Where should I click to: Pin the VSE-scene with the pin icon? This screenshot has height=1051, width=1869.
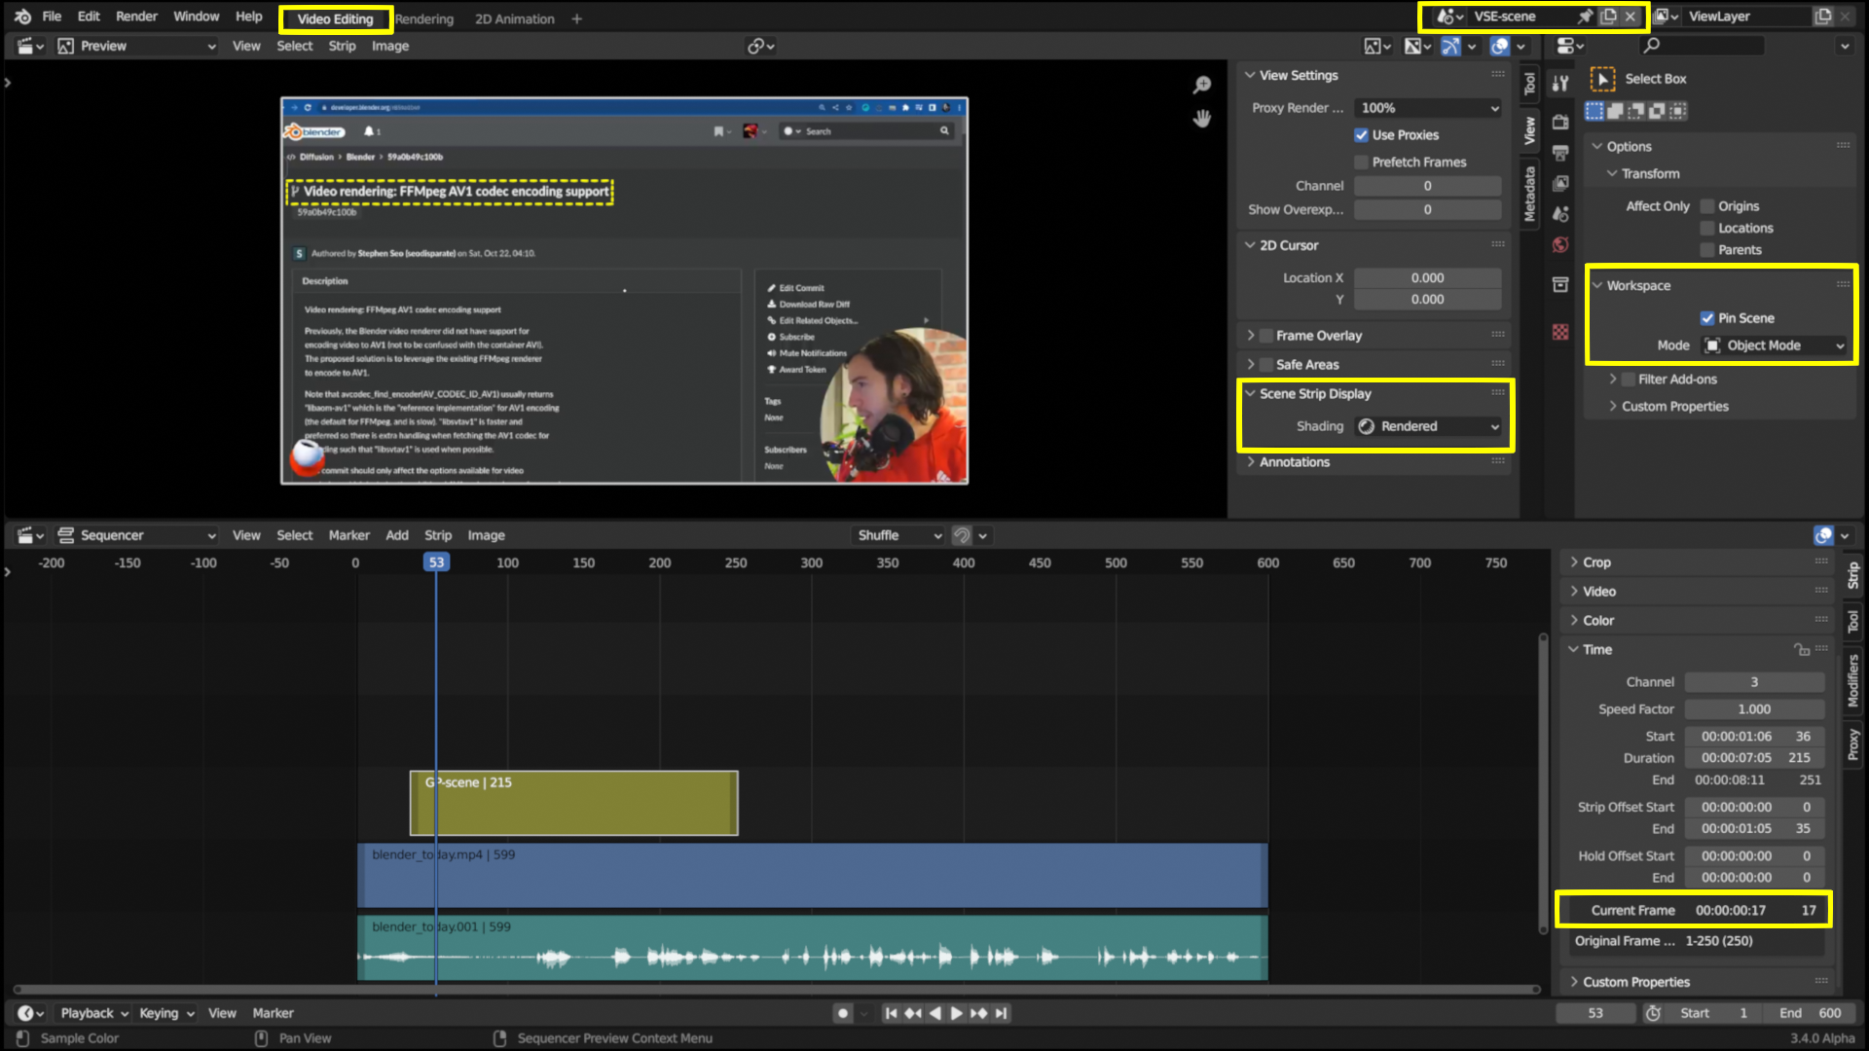tap(1586, 17)
